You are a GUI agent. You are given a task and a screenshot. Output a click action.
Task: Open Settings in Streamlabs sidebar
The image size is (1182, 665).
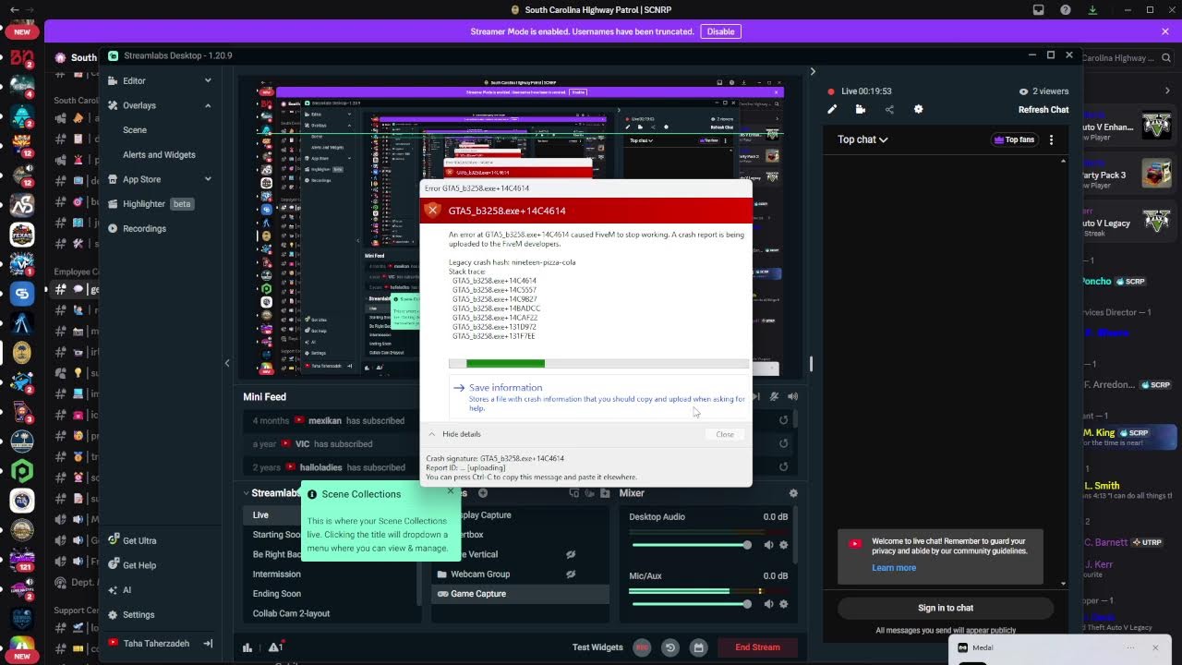139,615
